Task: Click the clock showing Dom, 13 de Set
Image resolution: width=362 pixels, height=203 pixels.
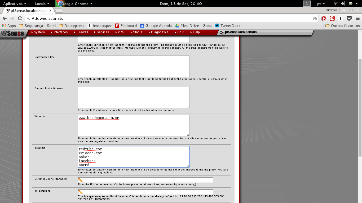Action: (x=181, y=4)
